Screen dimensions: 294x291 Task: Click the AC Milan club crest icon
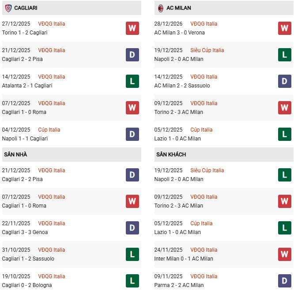161,8
